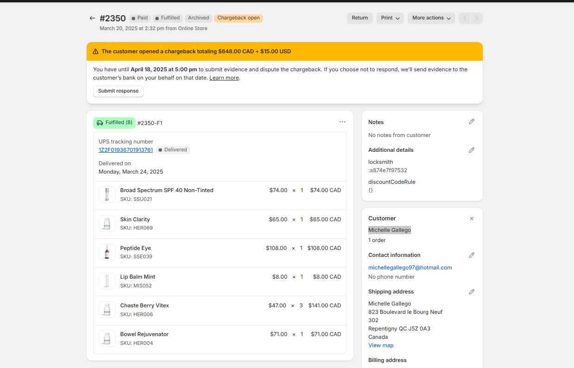The image size is (574, 368).
Task: Open UPS tracking number 1Z2F01936701913761
Action: tap(126, 150)
